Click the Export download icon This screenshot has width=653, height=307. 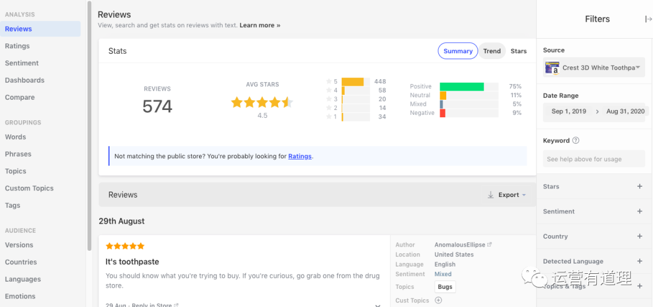click(x=491, y=195)
